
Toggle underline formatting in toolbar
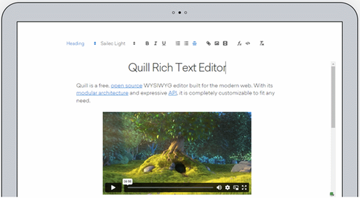(x=164, y=43)
